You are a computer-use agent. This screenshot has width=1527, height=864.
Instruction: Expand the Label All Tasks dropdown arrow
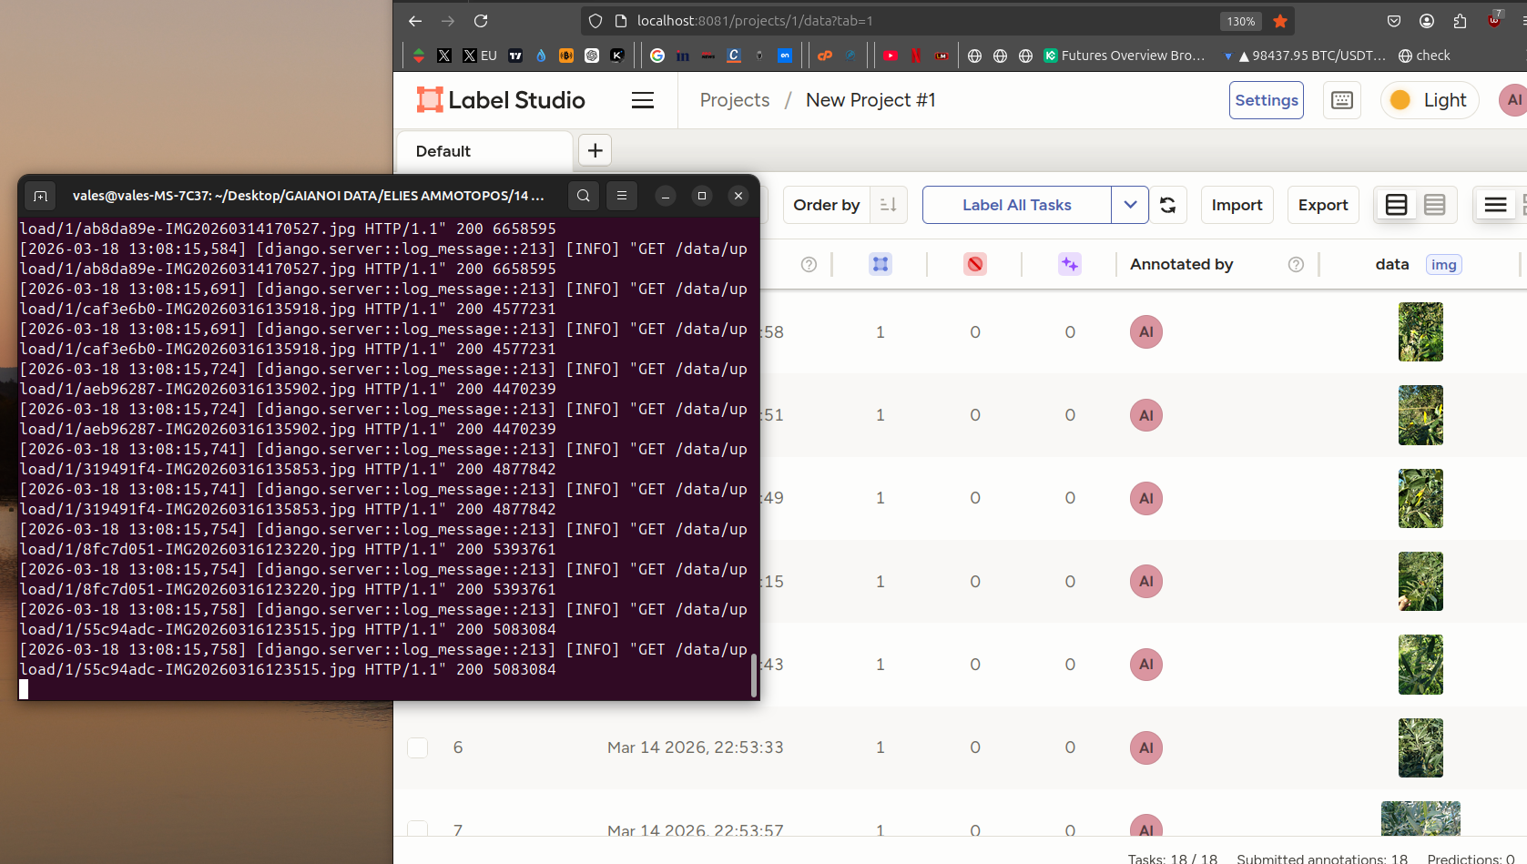pyautogui.click(x=1130, y=205)
